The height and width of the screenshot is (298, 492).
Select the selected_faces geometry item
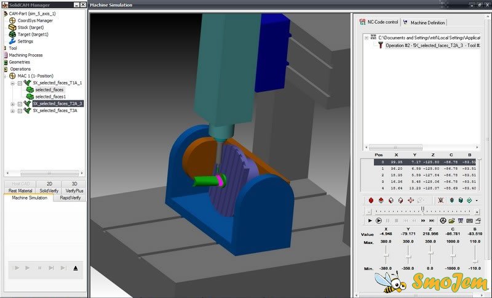49,90
